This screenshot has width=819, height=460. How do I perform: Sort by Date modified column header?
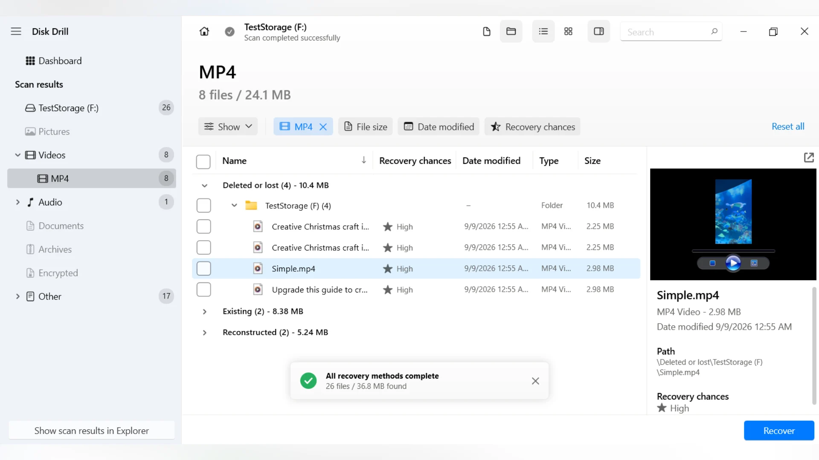coord(491,161)
